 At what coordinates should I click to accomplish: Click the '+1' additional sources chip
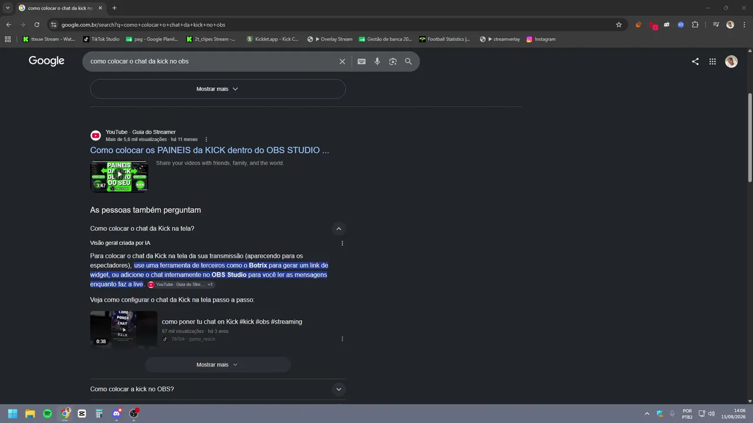(210, 284)
